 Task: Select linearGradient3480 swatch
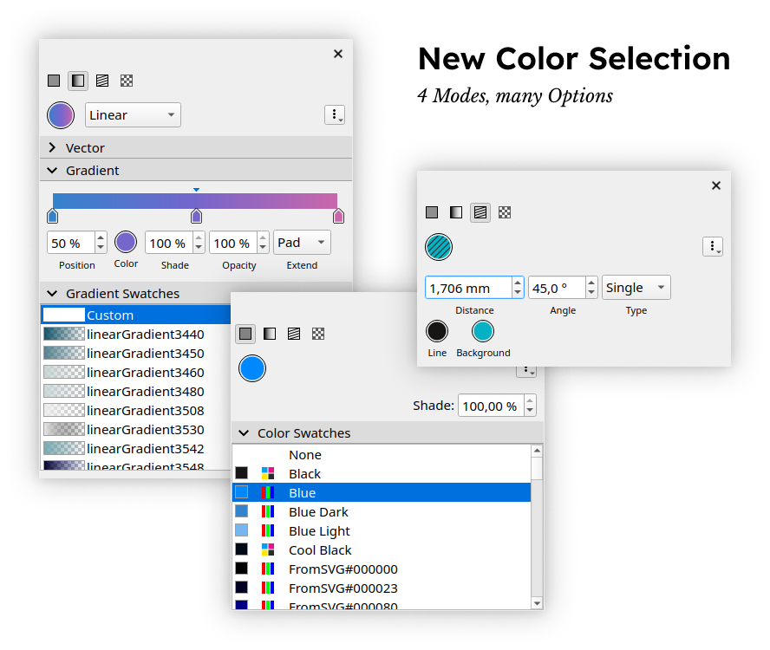click(135, 391)
